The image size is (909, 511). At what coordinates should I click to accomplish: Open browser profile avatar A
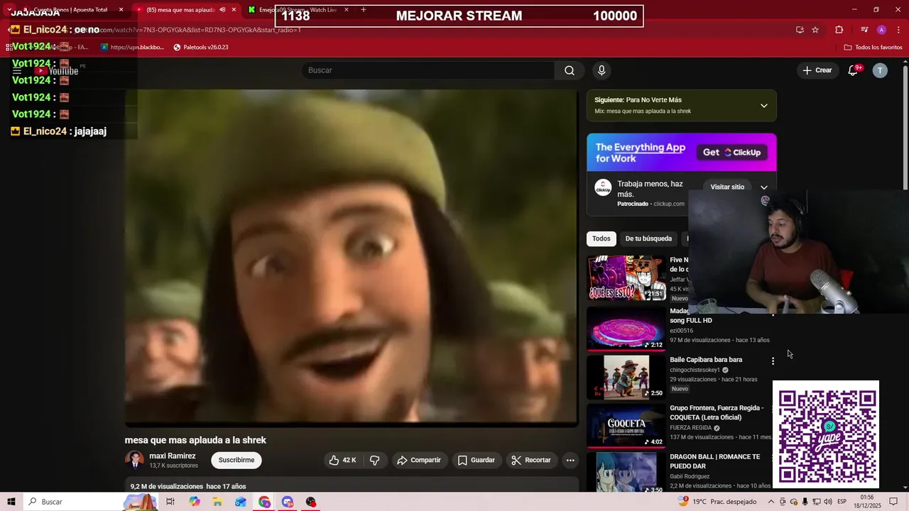click(x=881, y=30)
